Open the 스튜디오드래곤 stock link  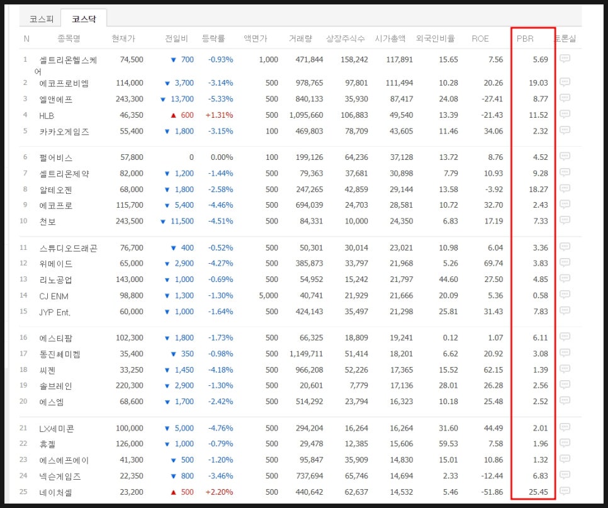coord(68,248)
